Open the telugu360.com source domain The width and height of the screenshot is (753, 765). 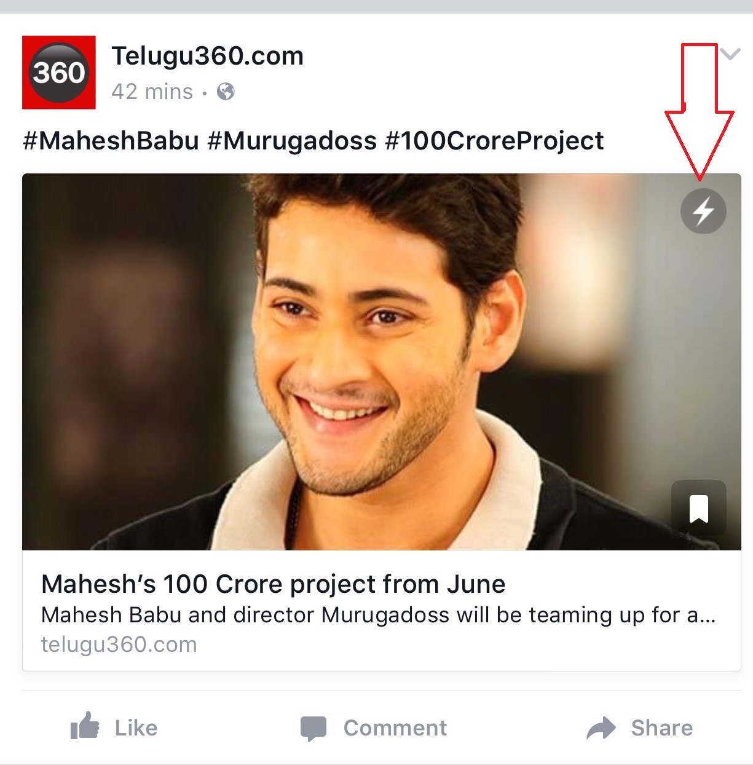pos(119,644)
